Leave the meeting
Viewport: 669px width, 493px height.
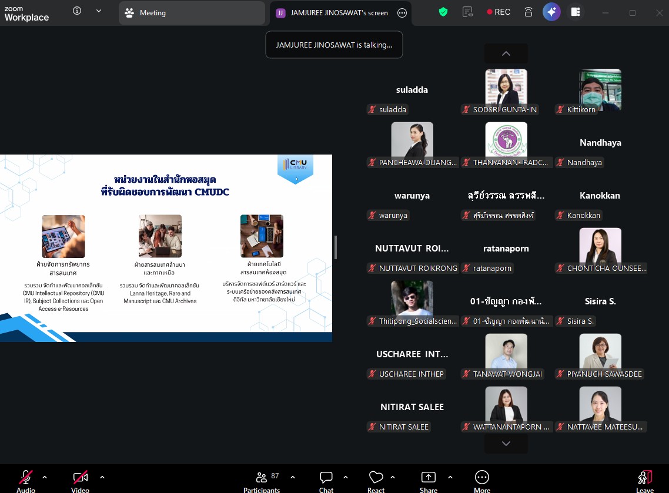click(x=644, y=480)
